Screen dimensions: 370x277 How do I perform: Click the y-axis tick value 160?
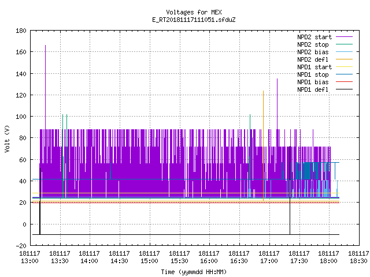21,52
